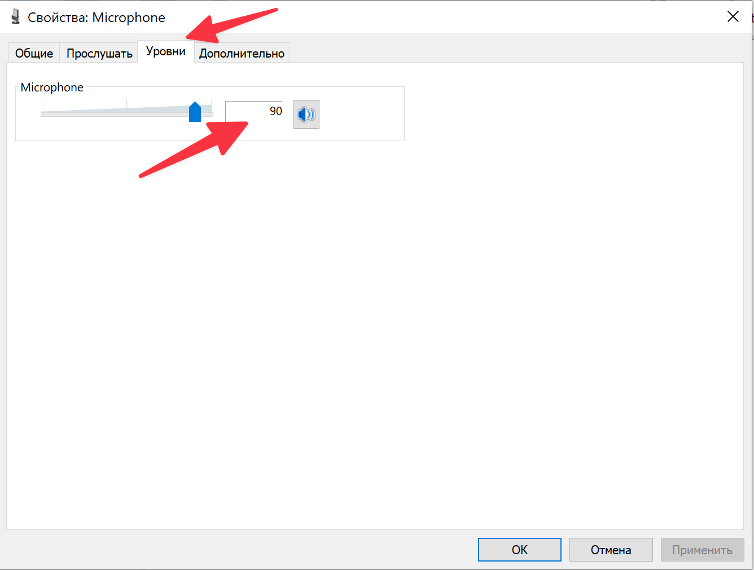The image size is (754, 570).
Task: Click the blue microphone level slider handle
Action: point(195,112)
